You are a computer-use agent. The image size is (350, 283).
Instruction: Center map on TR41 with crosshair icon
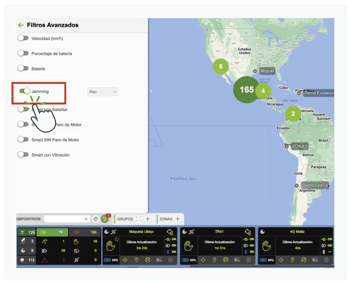coord(203,260)
